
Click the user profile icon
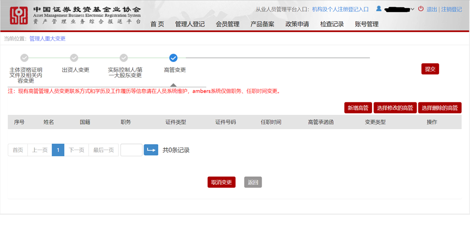(x=379, y=9)
